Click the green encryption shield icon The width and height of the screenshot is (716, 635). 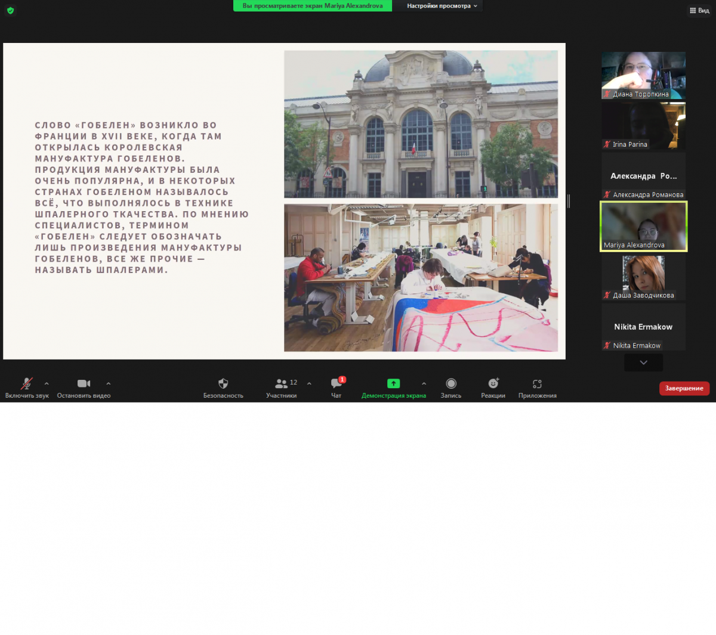10,10
